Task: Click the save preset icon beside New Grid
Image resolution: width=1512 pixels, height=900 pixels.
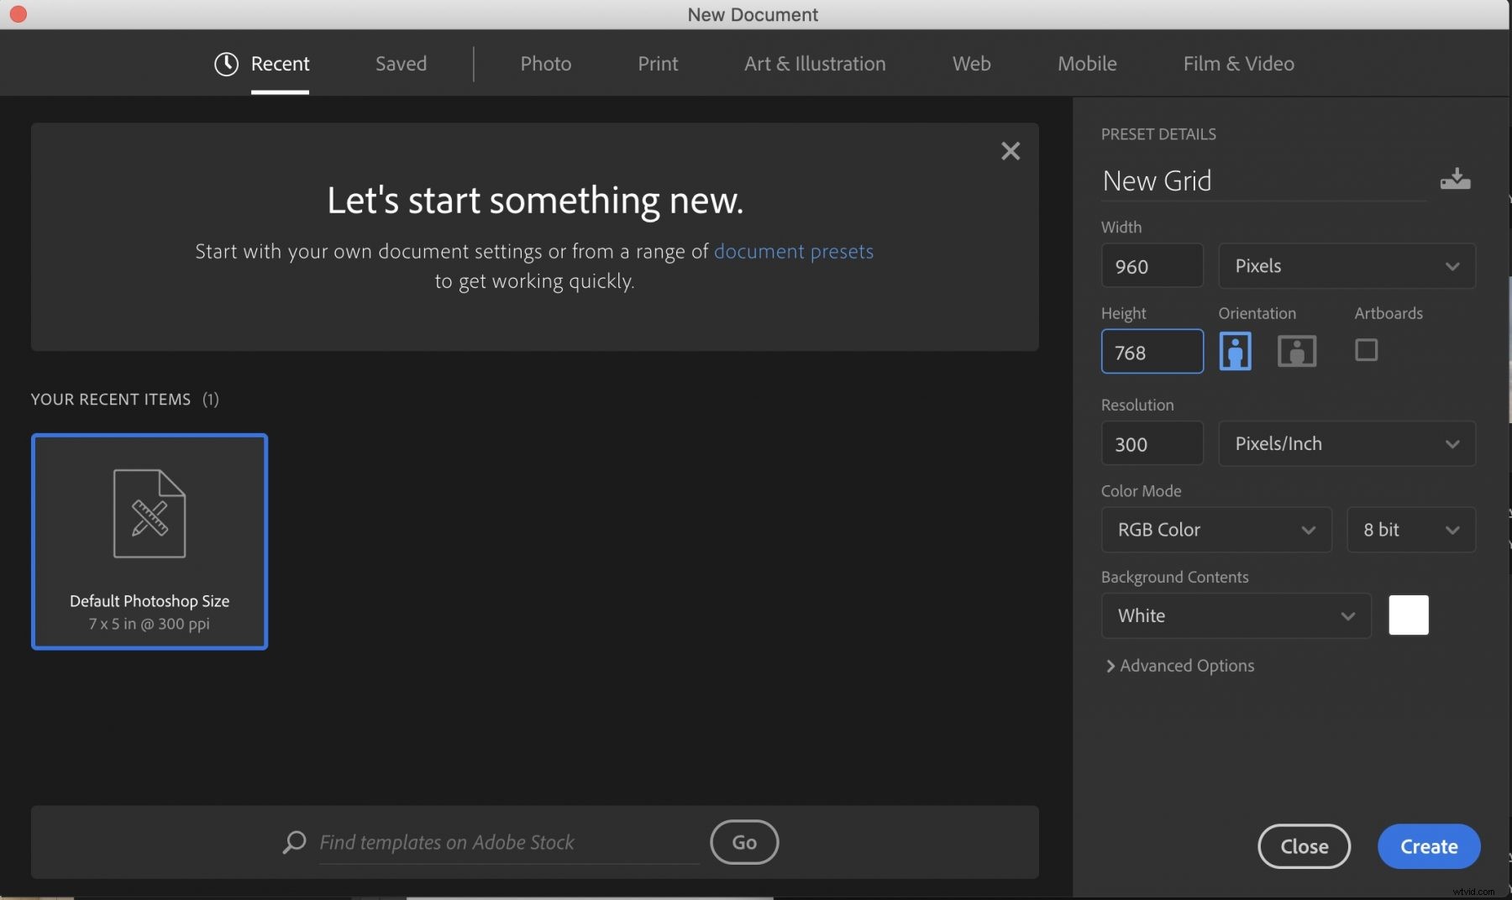Action: click(1455, 179)
